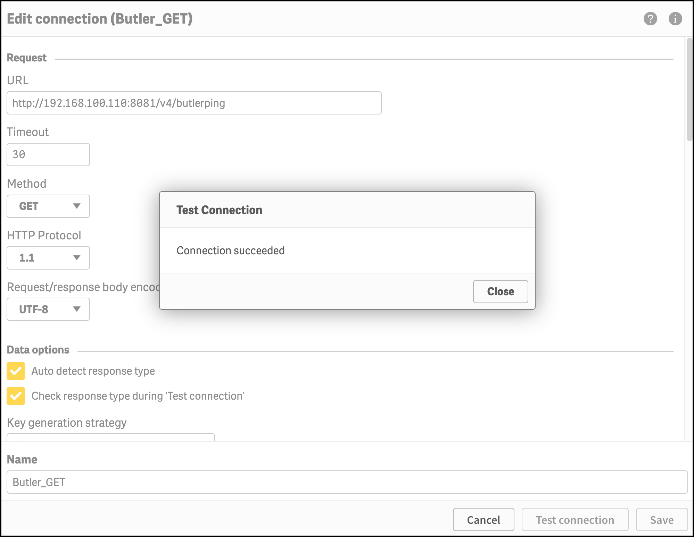Click the question mark help icon

650,19
